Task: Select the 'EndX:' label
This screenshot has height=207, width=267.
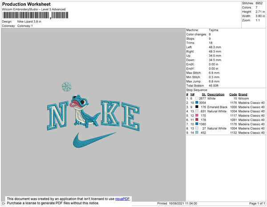Action: pos(190,64)
